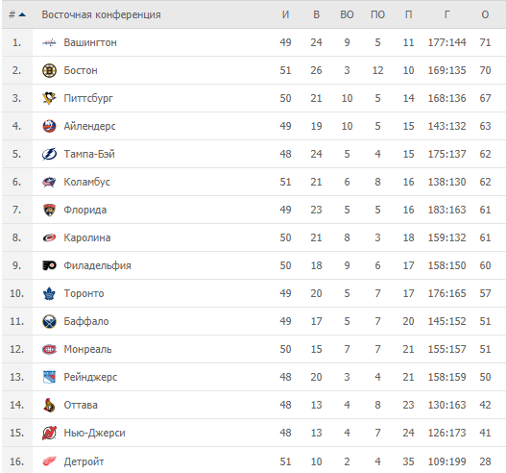Select the Восточная конференция header

[101, 14]
